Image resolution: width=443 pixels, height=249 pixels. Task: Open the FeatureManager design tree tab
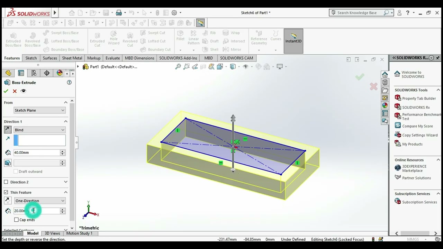click(x=8, y=73)
